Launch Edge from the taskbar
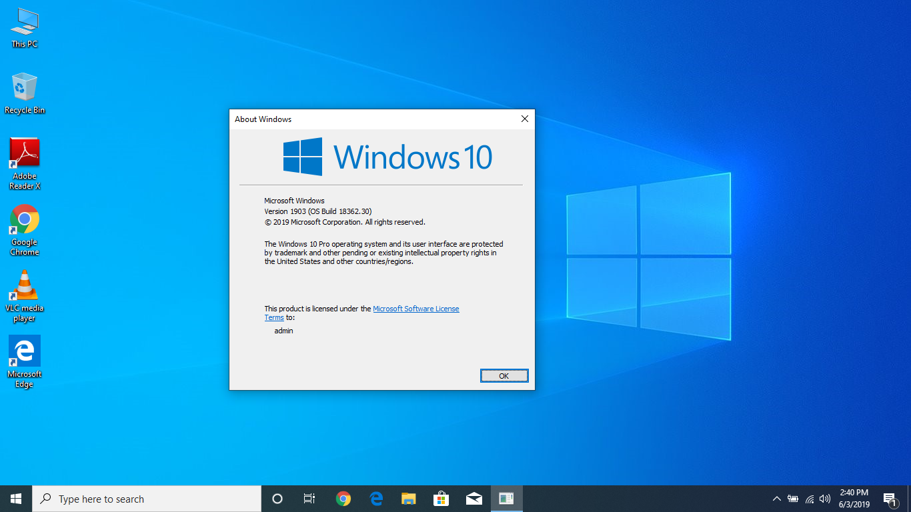911x512 pixels. point(376,499)
